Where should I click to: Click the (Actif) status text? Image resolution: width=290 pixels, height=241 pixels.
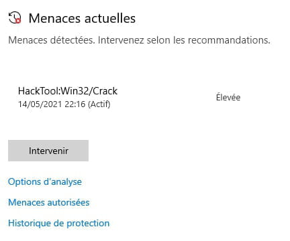99,104
